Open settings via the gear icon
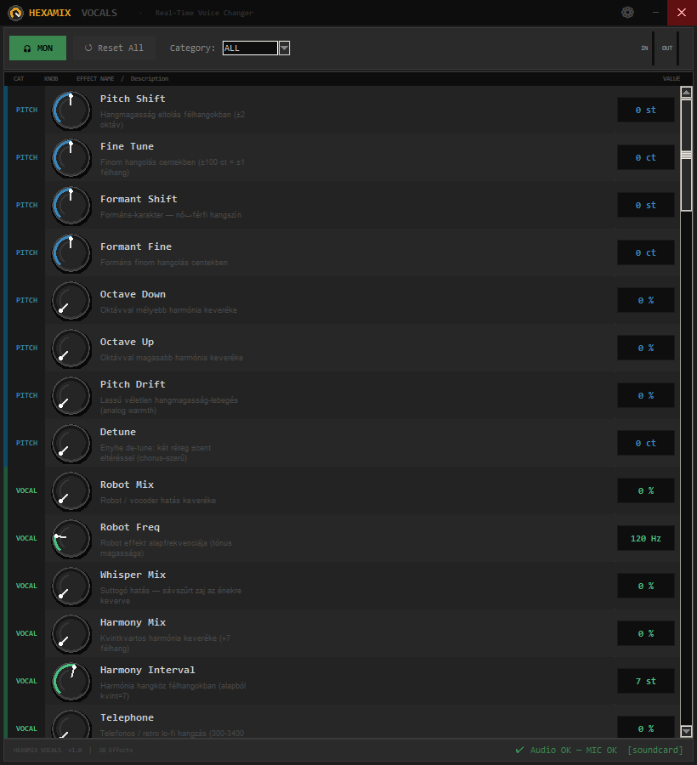Screen dimensions: 697x765 point(628,12)
